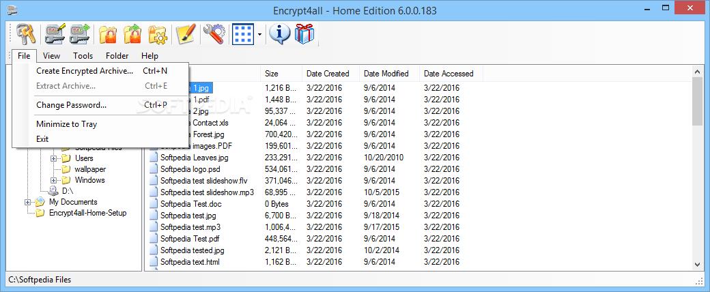Select file Softpedia text.html
This screenshot has width=710, height=292.
pos(190,261)
